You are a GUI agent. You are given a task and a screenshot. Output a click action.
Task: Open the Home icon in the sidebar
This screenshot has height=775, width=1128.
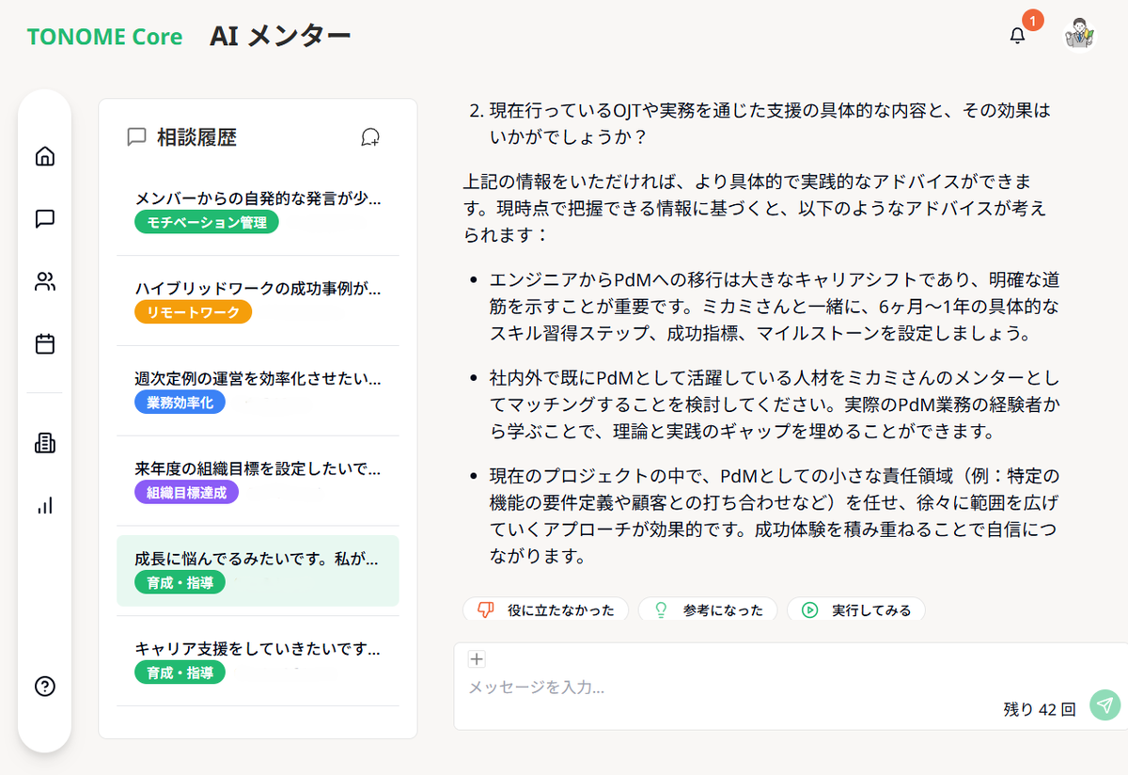(44, 155)
